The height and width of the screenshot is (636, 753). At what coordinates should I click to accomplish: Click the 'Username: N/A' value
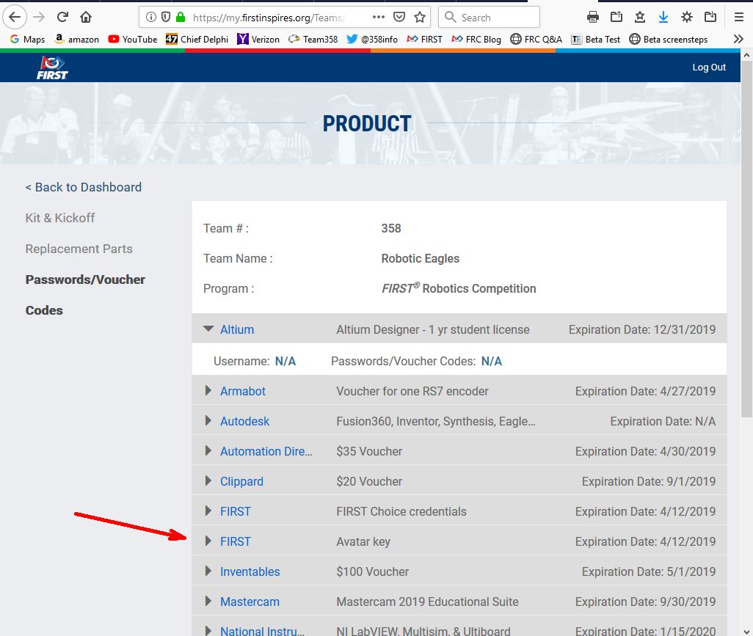coord(285,362)
